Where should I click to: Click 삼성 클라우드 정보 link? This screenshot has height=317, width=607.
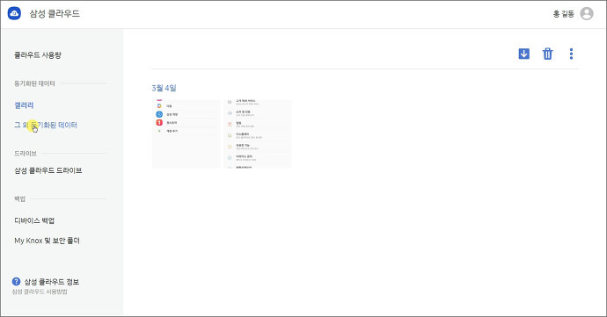[x=52, y=282]
